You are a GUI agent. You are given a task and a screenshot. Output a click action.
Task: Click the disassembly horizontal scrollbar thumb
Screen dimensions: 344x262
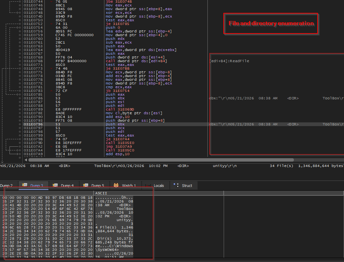[161, 160]
